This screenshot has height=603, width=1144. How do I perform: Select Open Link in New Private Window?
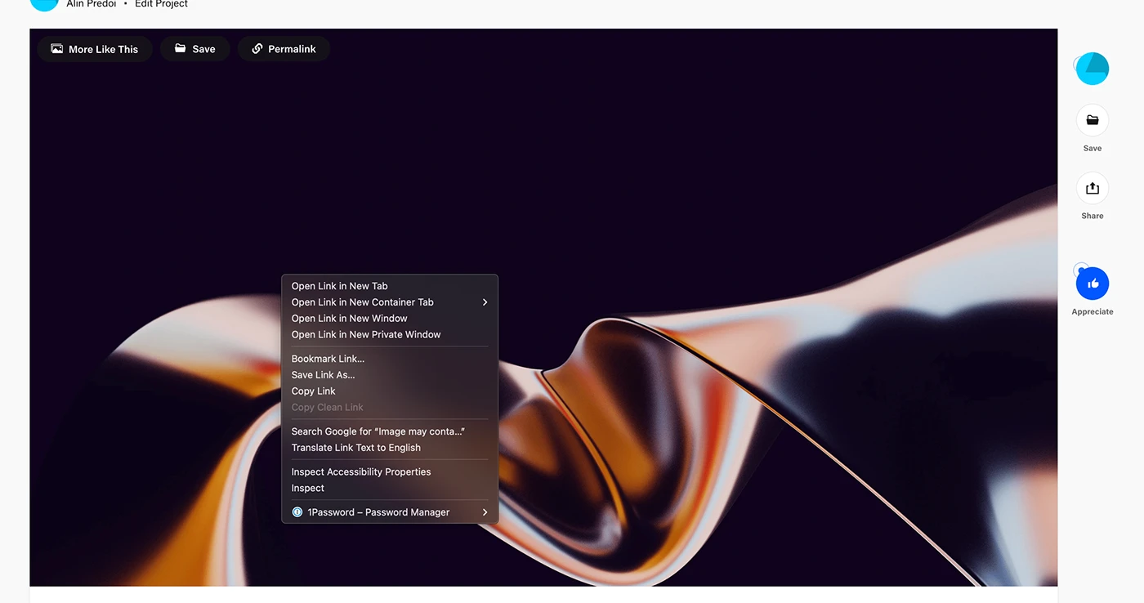365,334
